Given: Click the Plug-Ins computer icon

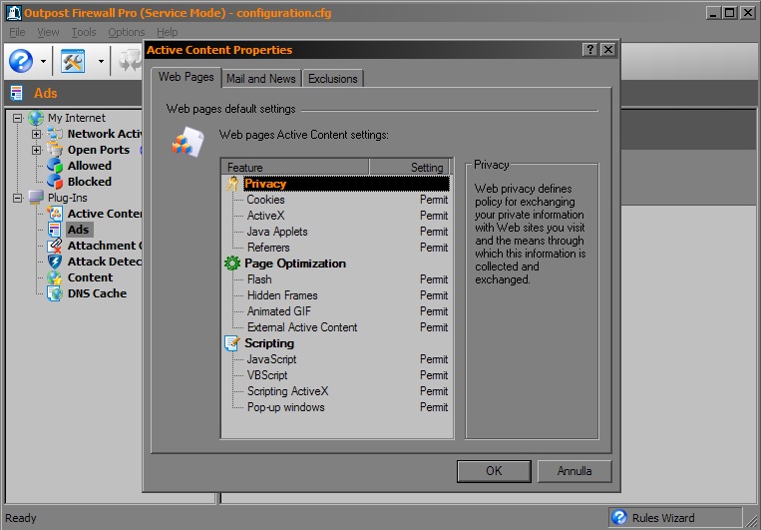Looking at the screenshot, I should tap(36, 198).
